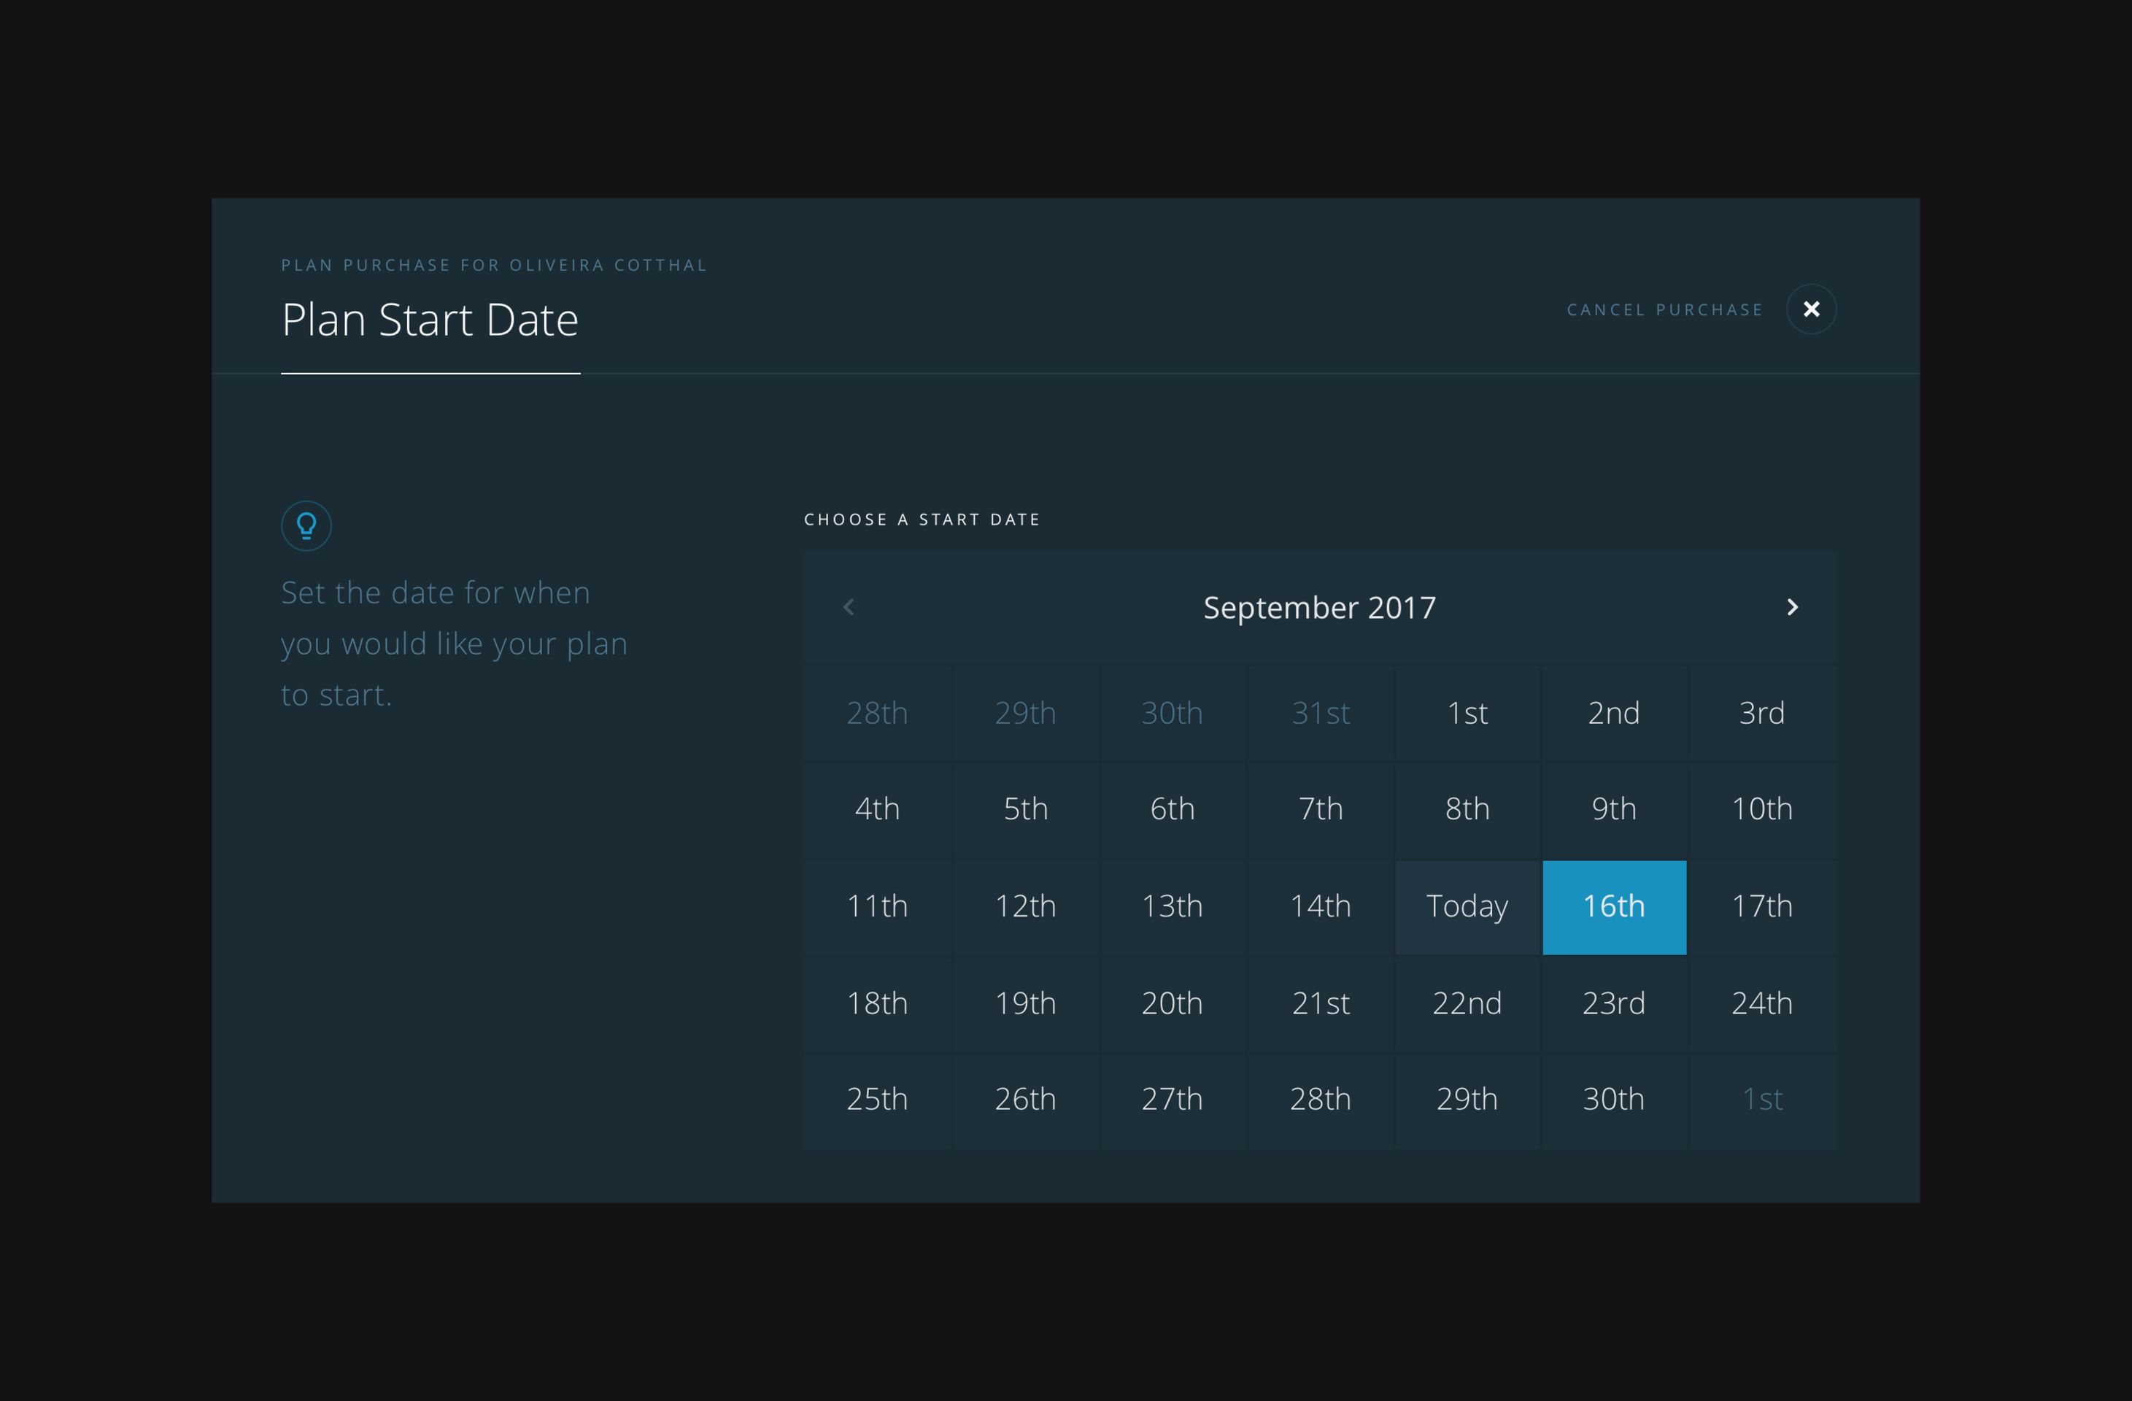This screenshot has width=2132, height=1401.
Task: Set start date to the 22nd
Action: (x=1467, y=1003)
